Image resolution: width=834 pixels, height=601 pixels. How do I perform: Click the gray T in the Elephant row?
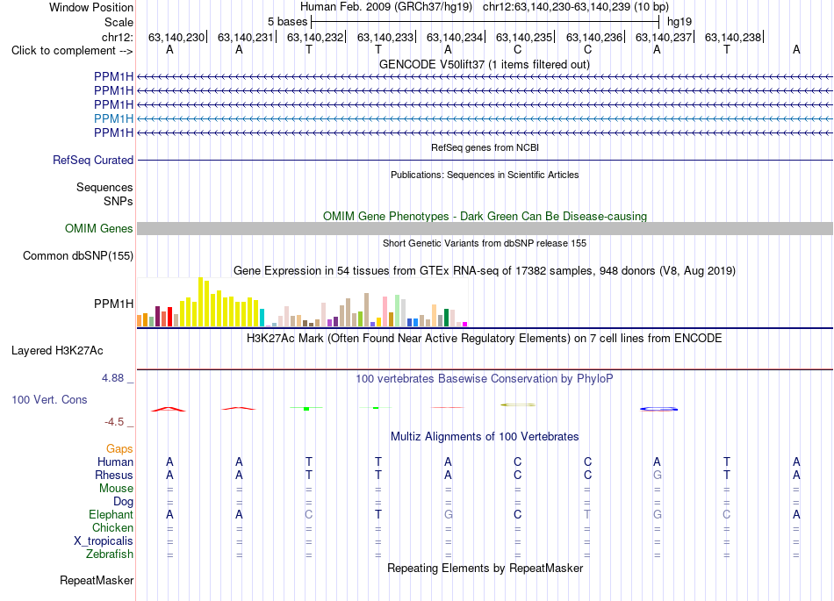[587, 514]
